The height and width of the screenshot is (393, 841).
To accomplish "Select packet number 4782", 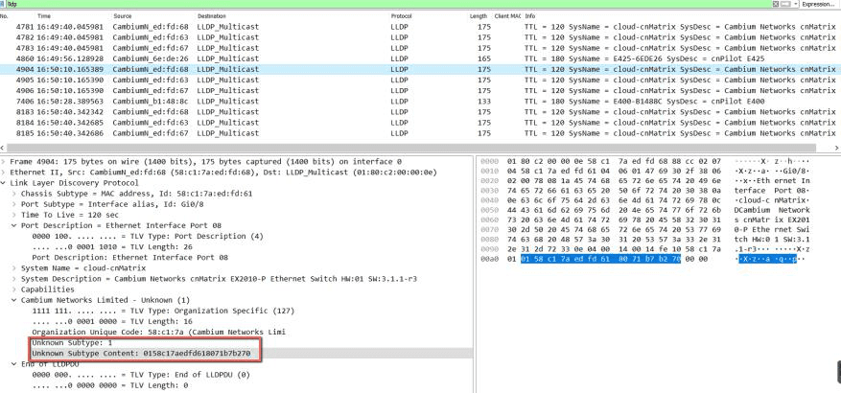I will click(x=420, y=37).
